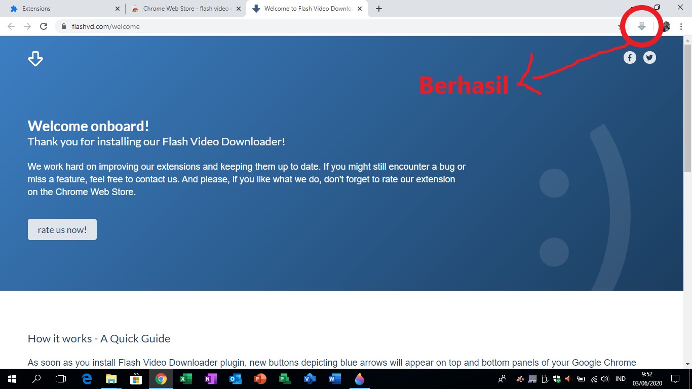Screen dimensions: 692x389
Task: Click the IND language indicator
Action: 621,379
